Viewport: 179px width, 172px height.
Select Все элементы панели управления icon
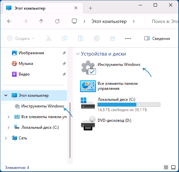pos(88,86)
